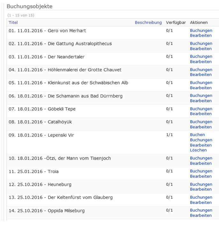This screenshot has height=226, width=219.
Task: View Buchungen for Catalhöyük
Action: point(201,122)
